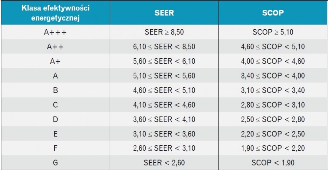Select the A+++ class cell
328x170 pixels.
click(x=56, y=32)
